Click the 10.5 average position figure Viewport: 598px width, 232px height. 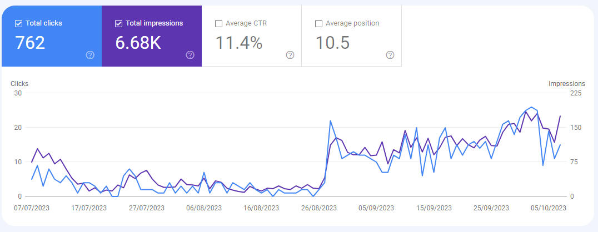[332, 43]
